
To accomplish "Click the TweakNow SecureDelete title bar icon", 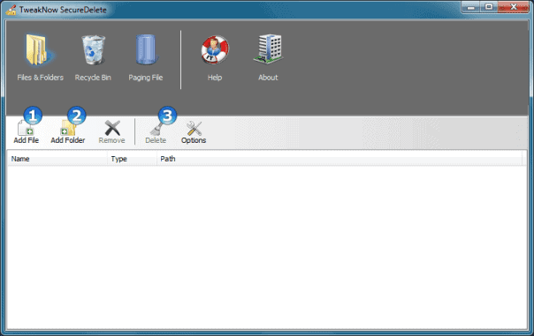I will (11, 10).
